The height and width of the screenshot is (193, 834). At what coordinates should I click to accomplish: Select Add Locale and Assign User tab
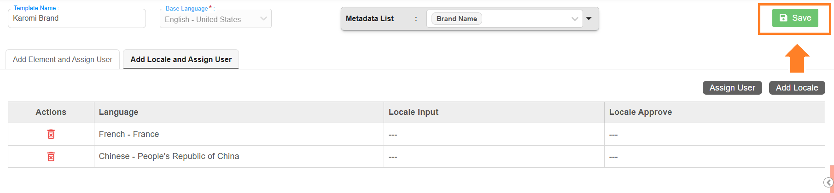click(x=181, y=59)
